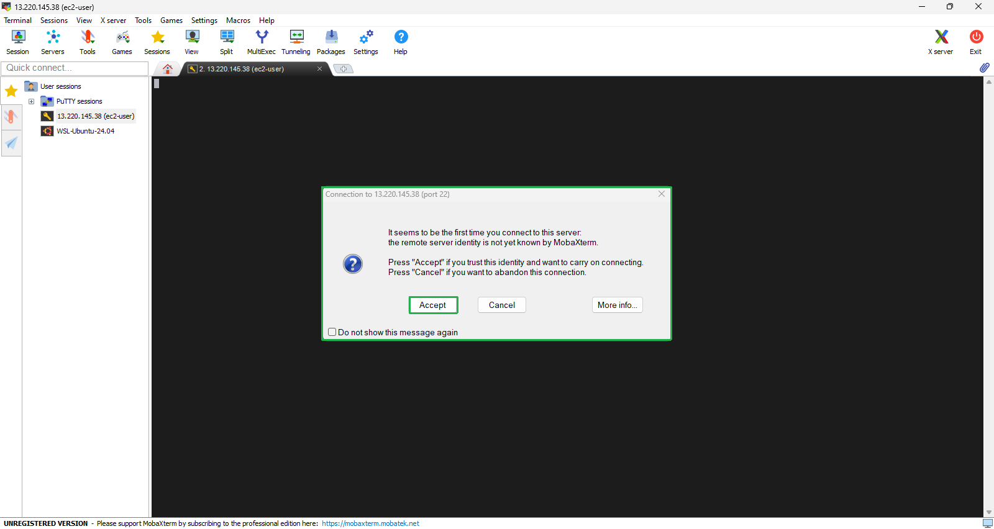Click the More info... button
The height and width of the screenshot is (529, 994).
click(618, 305)
